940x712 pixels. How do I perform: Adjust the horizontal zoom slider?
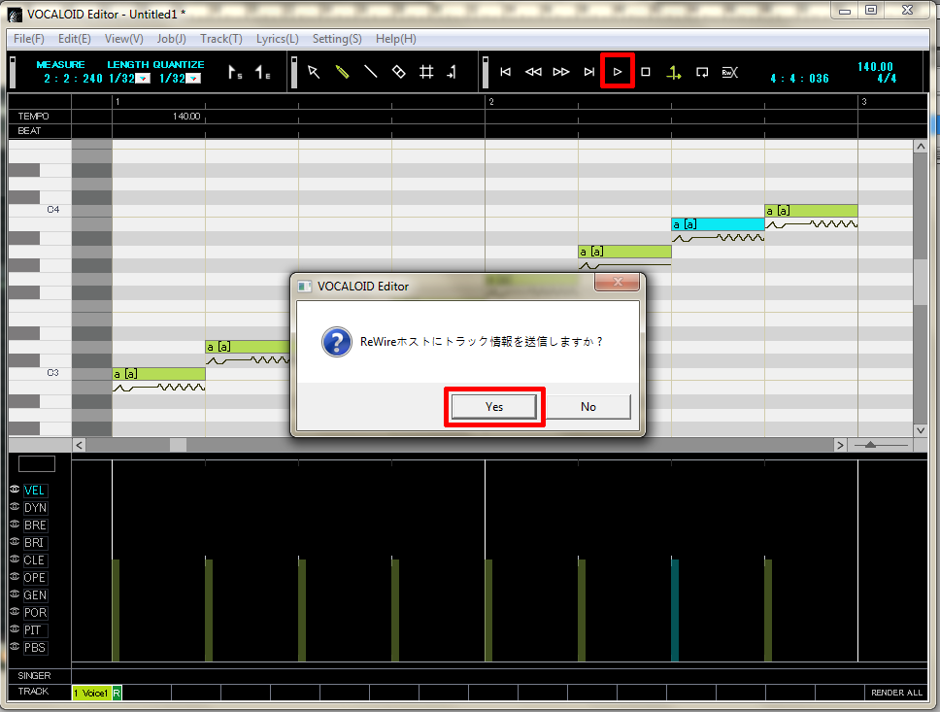pyautogui.click(x=870, y=445)
